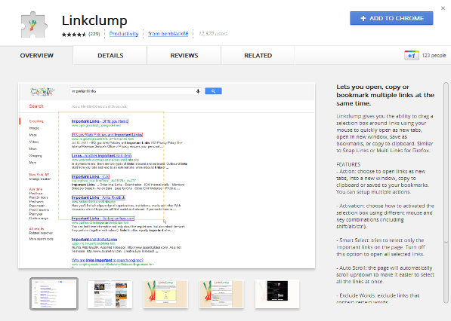
Task: Click the bold description headline text
Action: (x=385, y=95)
